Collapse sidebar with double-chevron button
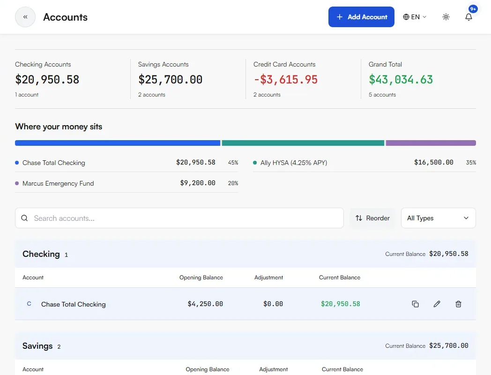491x375 pixels. 25,17
